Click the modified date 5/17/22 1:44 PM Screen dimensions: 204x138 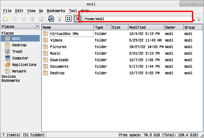point(144,66)
